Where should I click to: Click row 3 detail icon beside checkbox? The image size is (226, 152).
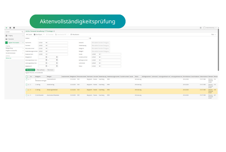[29, 90]
